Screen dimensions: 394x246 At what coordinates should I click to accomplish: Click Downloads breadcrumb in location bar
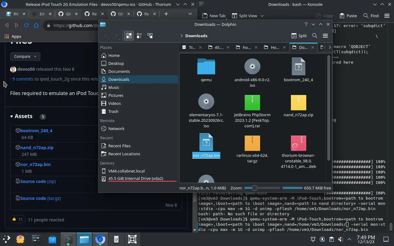(x=196, y=36)
